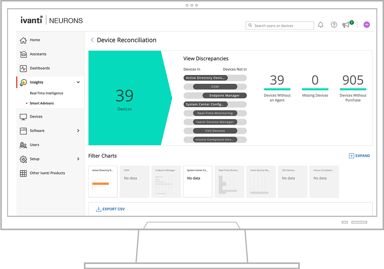Click the EXPORT CSV button
Viewport: 384px width, 269px height.
click(110, 209)
